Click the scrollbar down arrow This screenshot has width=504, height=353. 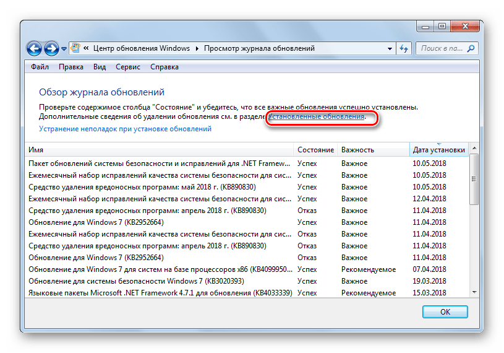coord(474,292)
